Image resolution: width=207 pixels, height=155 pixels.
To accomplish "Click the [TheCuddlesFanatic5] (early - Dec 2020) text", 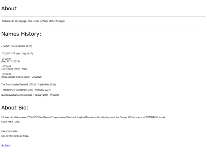I will [22, 77].
